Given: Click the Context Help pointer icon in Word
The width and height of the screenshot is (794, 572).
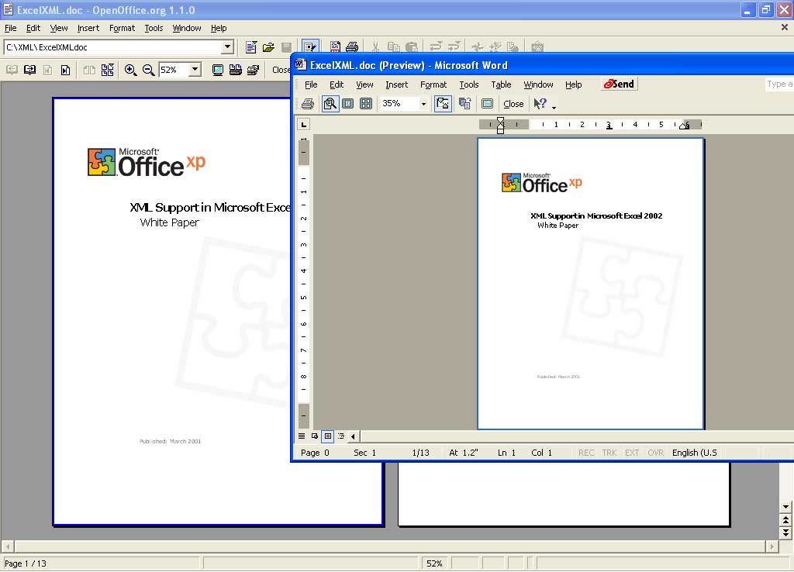Looking at the screenshot, I should 540,104.
